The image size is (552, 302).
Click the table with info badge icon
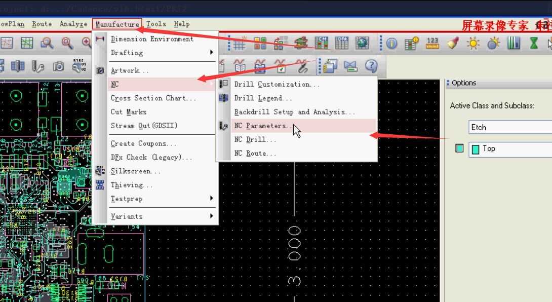point(412,44)
